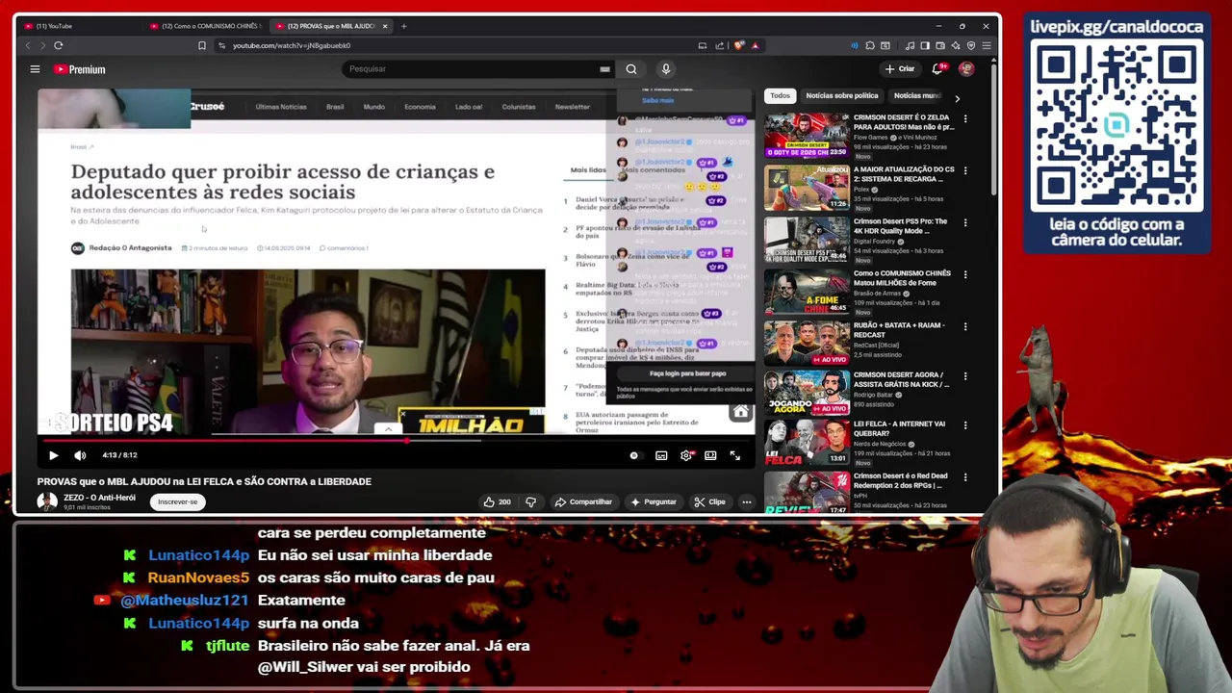Screen dimensions: 1232x693
Task: Click the YouTube Premium logo
Action: coord(79,69)
